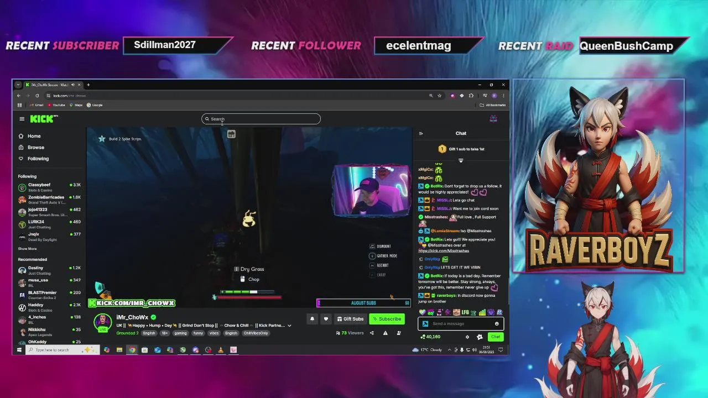Reload the page with refresh icon
This screenshot has height=398, width=708.
tap(37, 96)
